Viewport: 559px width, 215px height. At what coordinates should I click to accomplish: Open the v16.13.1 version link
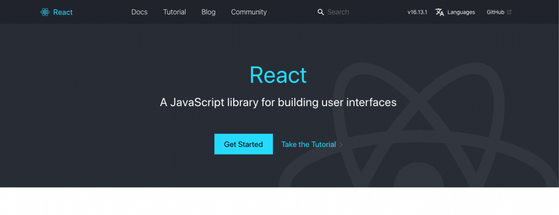417,12
